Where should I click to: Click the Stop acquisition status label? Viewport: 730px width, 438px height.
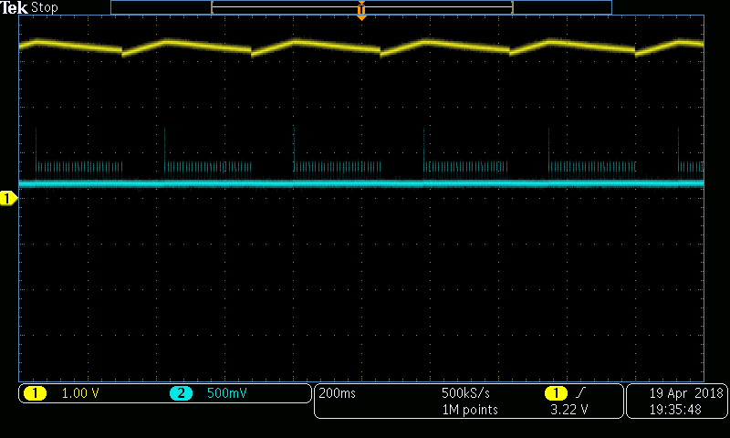tap(45, 7)
